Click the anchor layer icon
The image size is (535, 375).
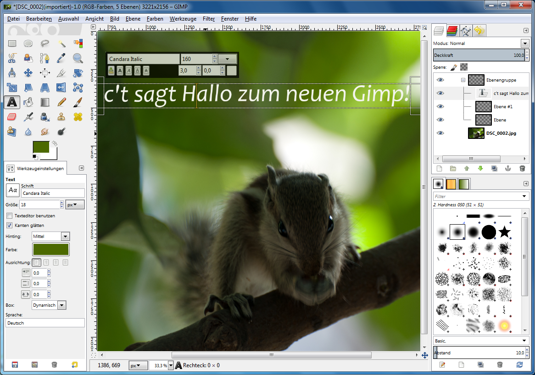[x=508, y=168]
